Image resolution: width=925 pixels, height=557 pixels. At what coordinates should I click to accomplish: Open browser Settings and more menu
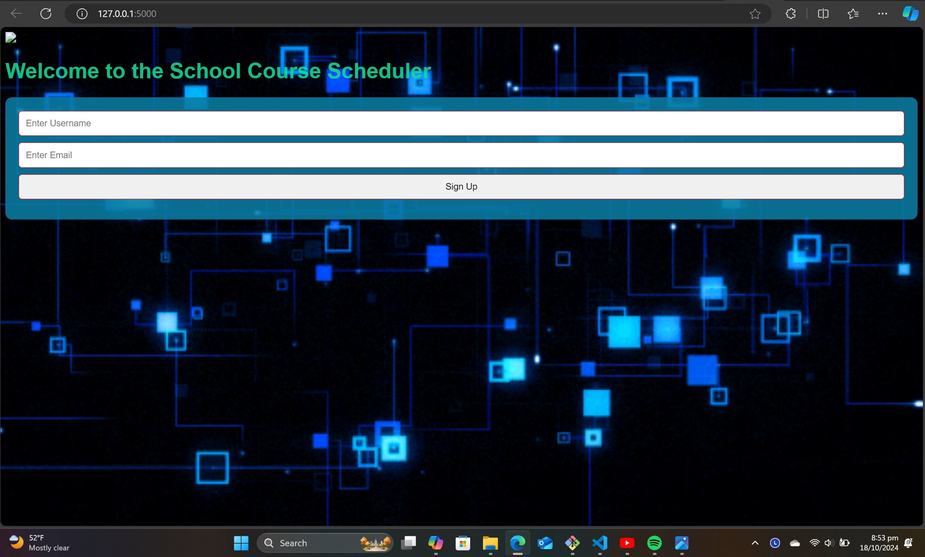(882, 14)
